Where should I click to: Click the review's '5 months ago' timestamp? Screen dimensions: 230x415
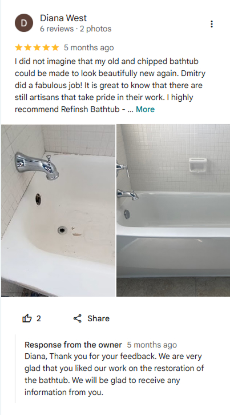click(x=89, y=47)
